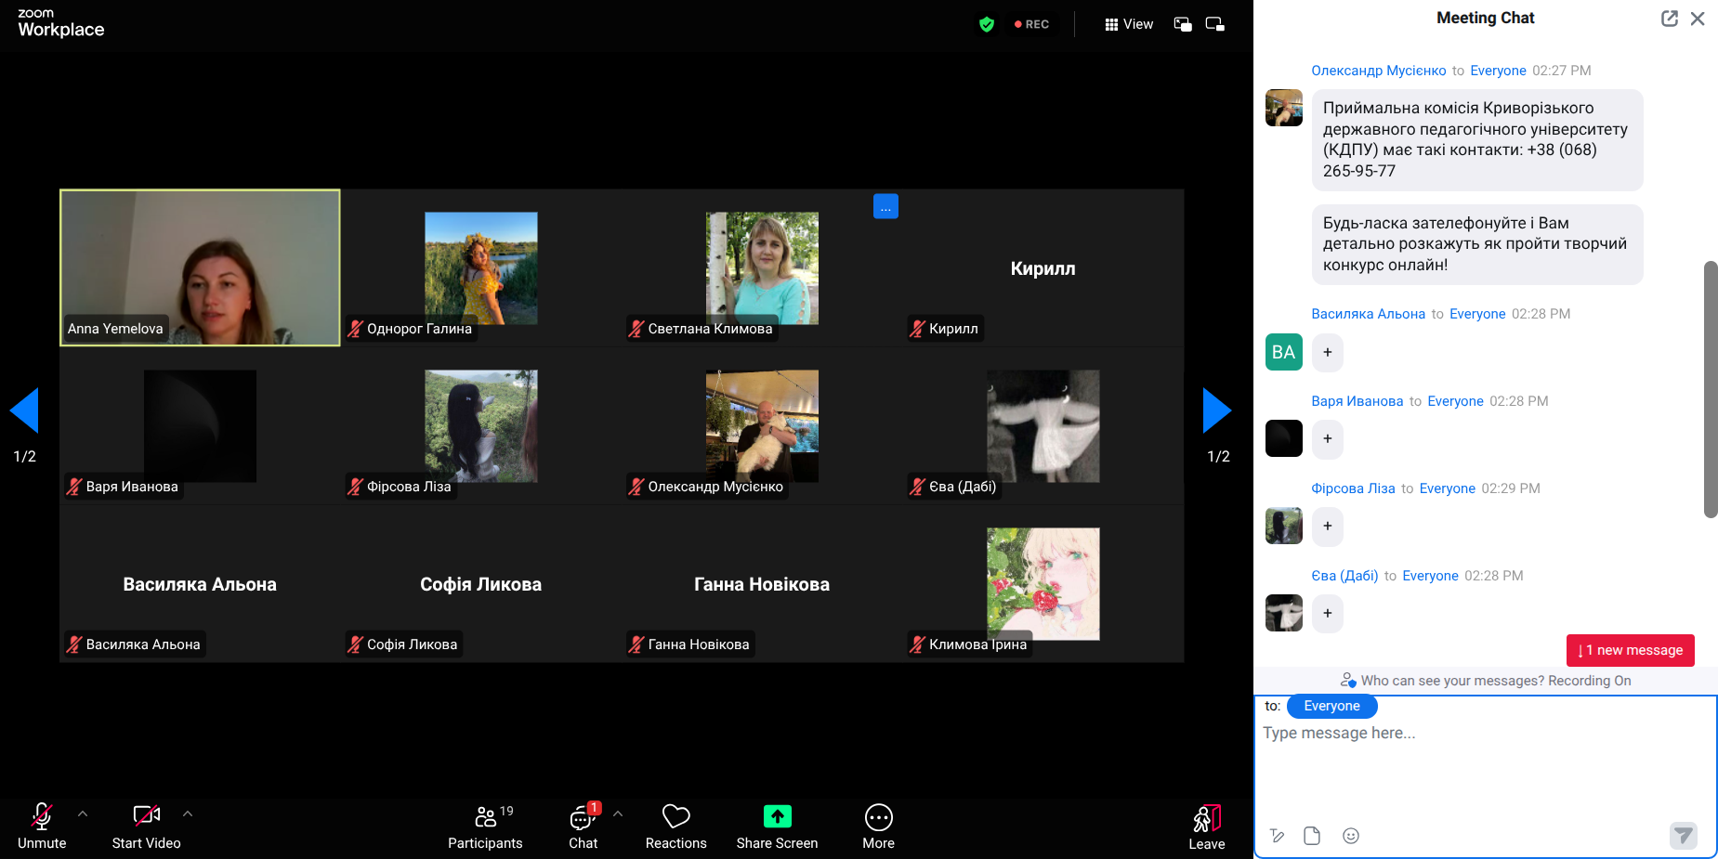Click the emoji smiley icon in chat
Screen dimensions: 1718x859
click(x=1351, y=836)
